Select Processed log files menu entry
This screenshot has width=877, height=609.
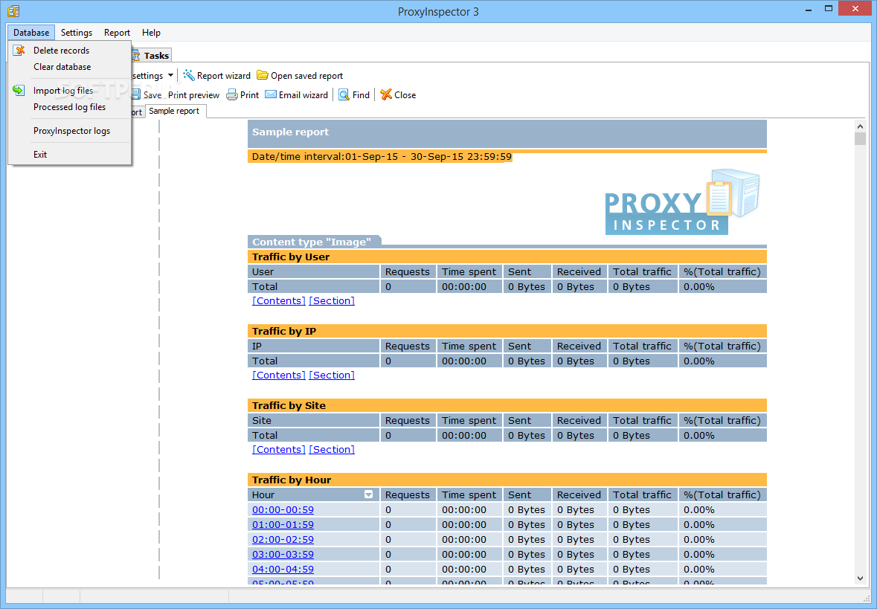[x=70, y=107]
